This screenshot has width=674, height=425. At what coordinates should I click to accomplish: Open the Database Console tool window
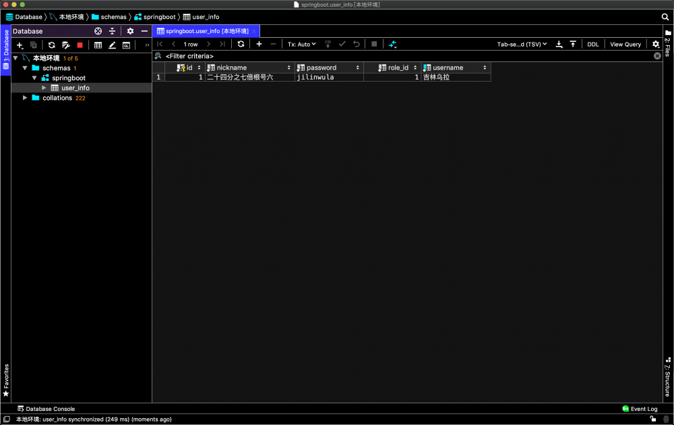(x=47, y=409)
